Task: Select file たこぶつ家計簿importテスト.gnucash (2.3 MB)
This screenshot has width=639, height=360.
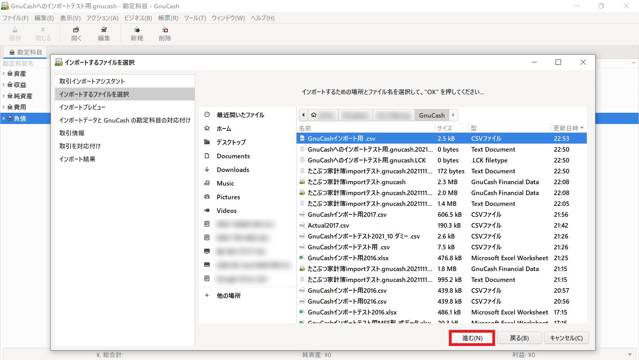Action: 442,182
